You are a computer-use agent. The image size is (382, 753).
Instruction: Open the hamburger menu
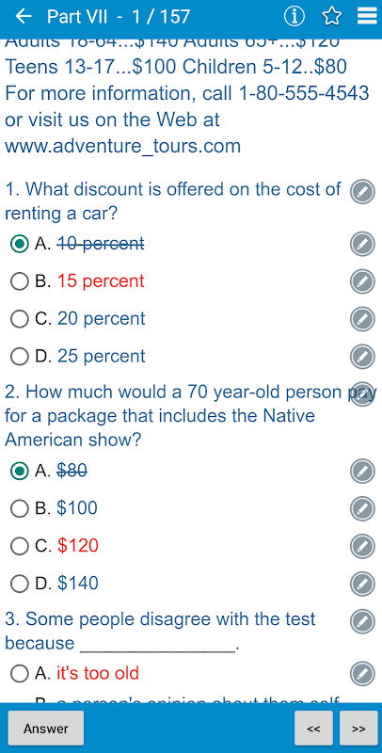[x=367, y=17]
